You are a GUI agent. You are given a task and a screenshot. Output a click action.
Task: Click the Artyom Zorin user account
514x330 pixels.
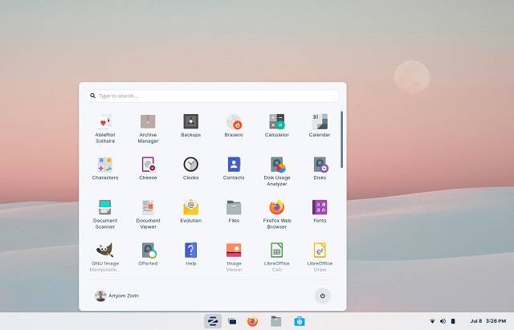click(x=116, y=295)
